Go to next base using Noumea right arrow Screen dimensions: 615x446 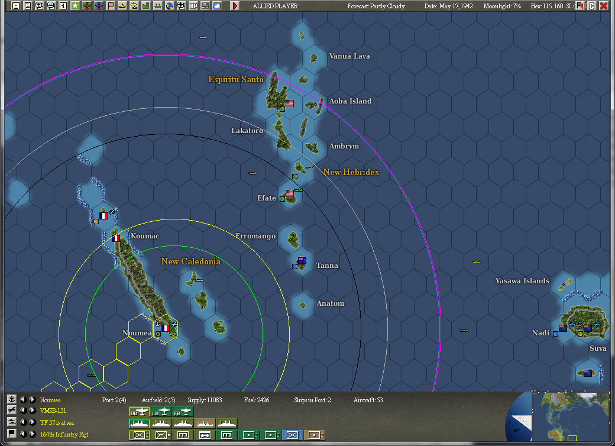tap(33, 400)
